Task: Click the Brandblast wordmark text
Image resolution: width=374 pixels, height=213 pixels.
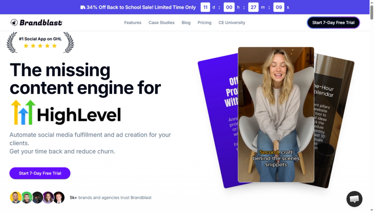Action: pos(41,22)
